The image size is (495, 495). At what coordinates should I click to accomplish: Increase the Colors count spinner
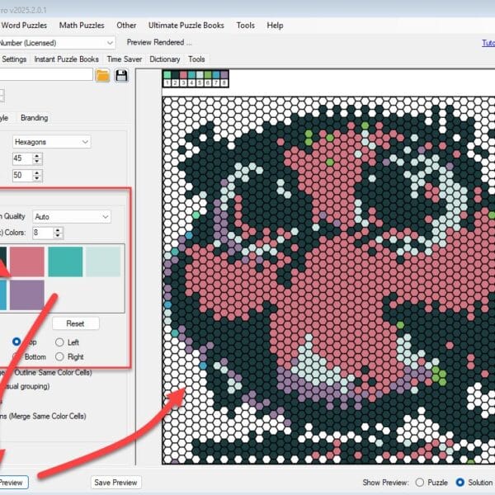coord(59,230)
